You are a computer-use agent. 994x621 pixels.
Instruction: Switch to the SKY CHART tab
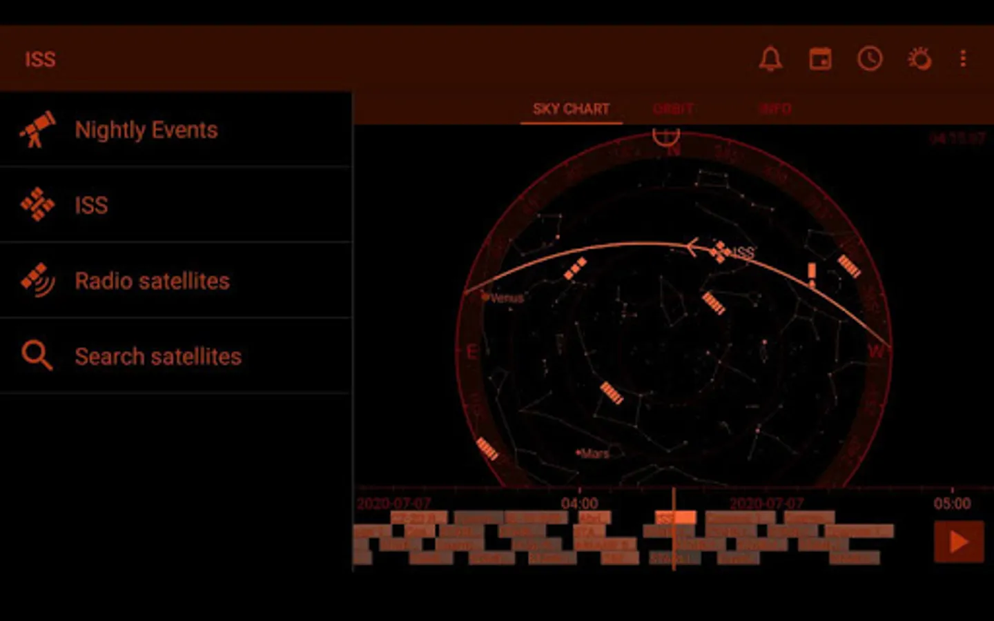(x=571, y=109)
